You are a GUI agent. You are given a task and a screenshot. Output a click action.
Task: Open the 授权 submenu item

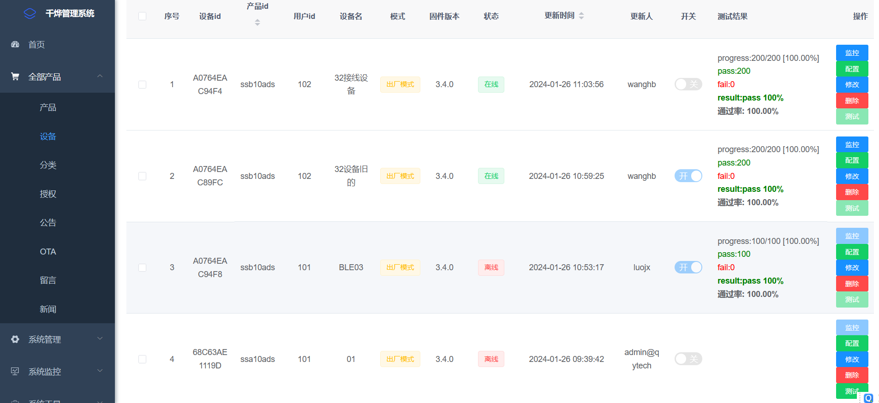click(x=48, y=194)
